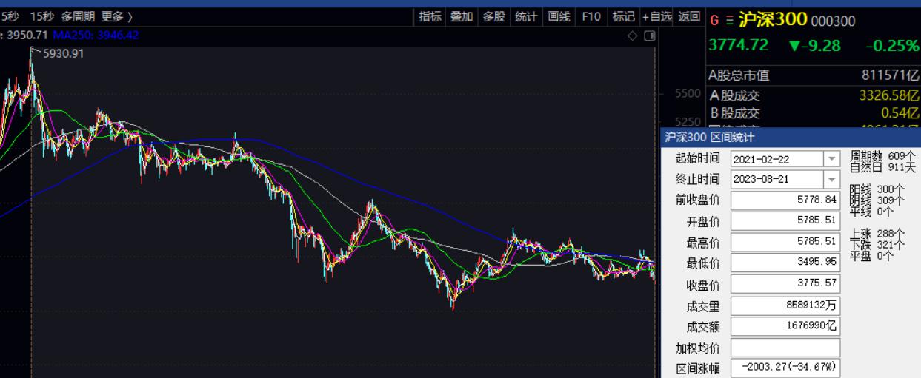Select the 15秒 period tab
Viewport: 921px width, 378px height.
[x=41, y=16]
